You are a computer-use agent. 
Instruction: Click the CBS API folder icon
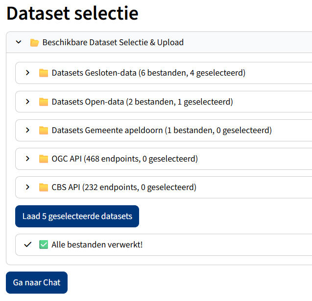point(44,188)
